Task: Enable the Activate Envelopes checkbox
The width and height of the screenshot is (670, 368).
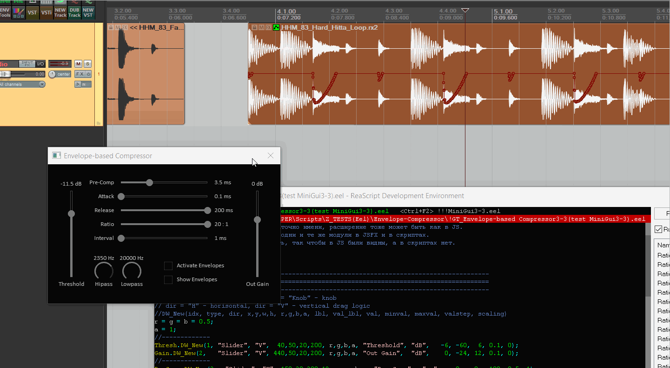Action: [168, 265]
